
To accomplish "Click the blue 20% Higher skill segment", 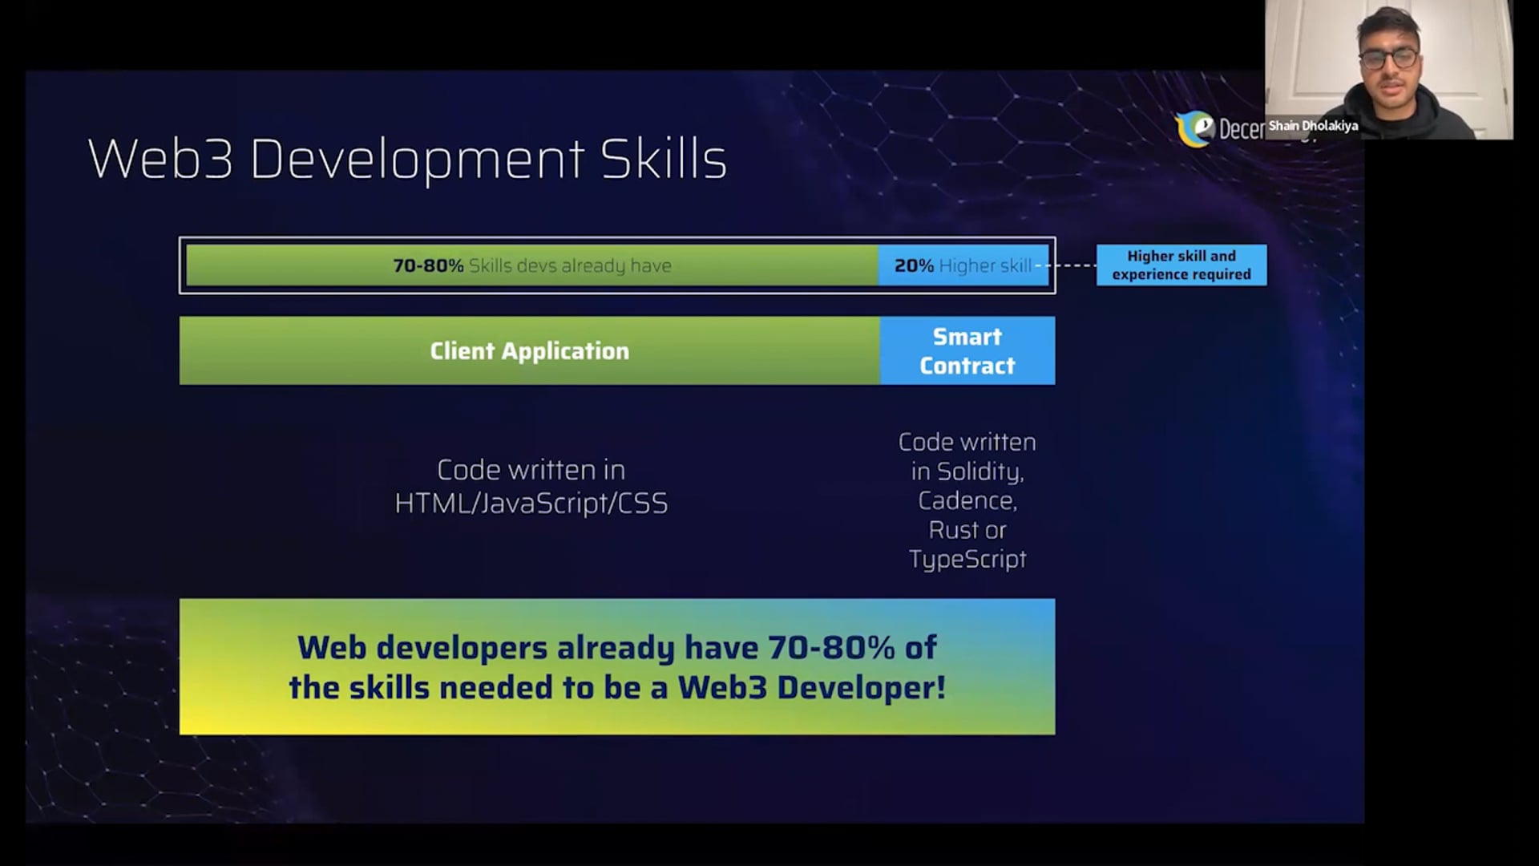I will coord(963,265).
